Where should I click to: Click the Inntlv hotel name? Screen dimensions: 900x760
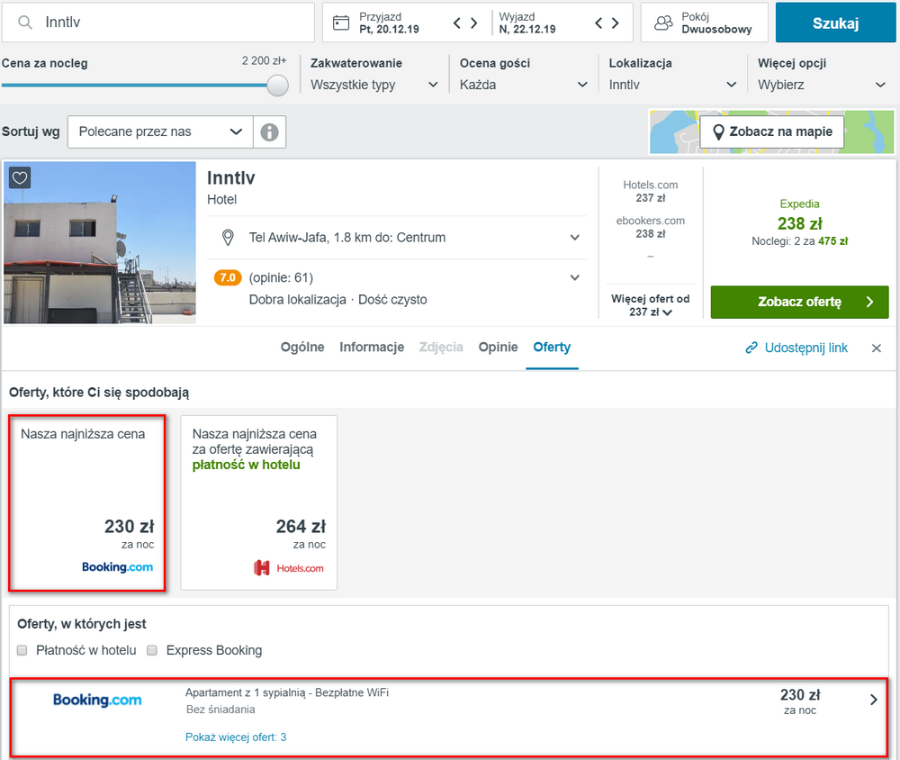click(230, 178)
